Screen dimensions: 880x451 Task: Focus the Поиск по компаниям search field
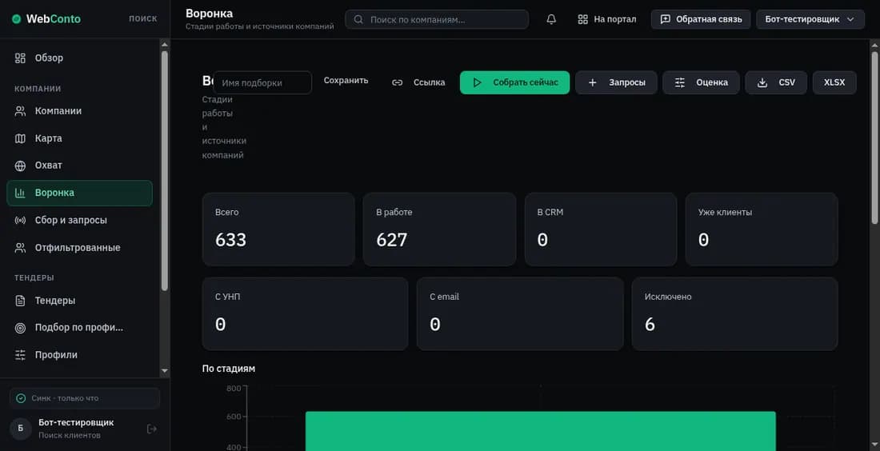(x=437, y=19)
